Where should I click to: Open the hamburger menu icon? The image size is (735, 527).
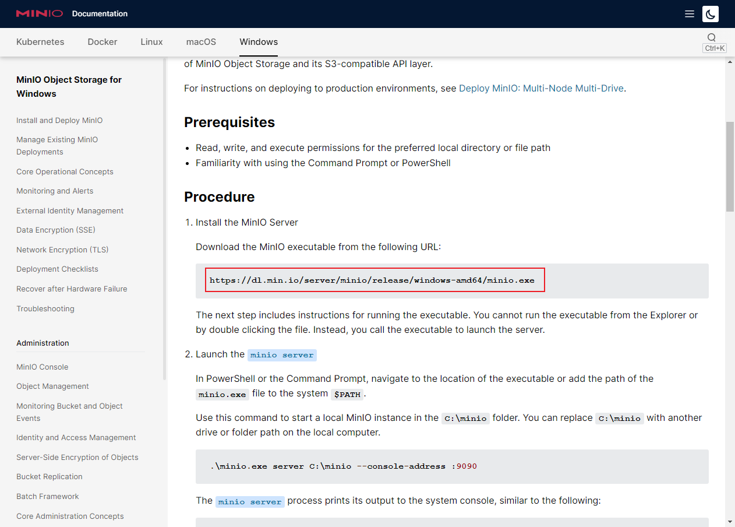pyautogui.click(x=690, y=14)
